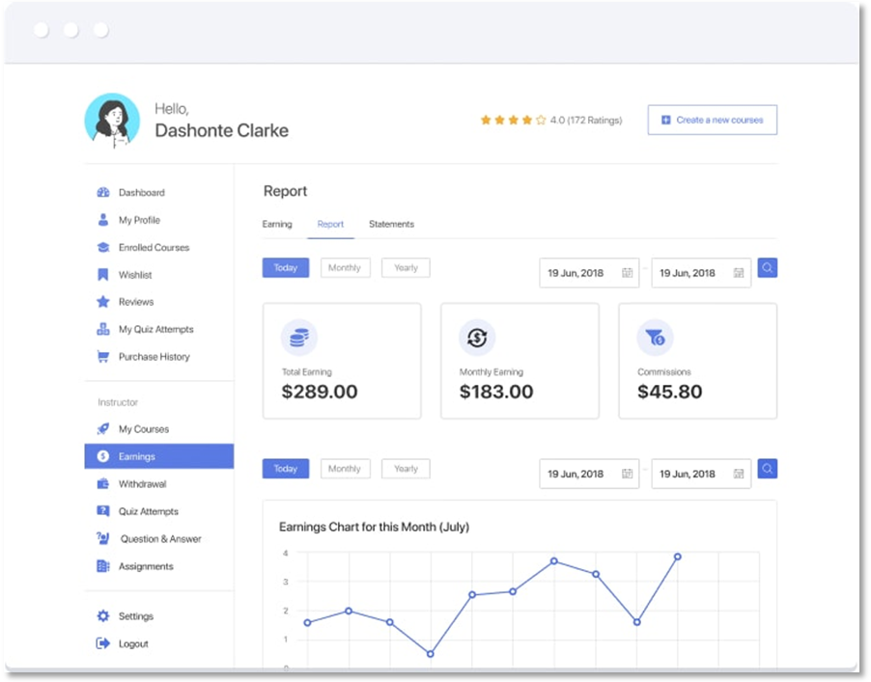Click chart section end date field
871x682 pixels.
(x=701, y=474)
